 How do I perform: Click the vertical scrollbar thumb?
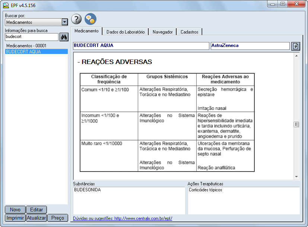pos(296,124)
